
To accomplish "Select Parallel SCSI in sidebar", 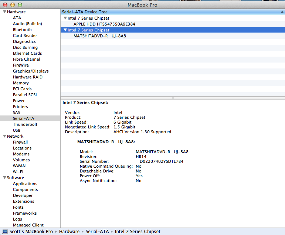I will [x=25, y=95].
